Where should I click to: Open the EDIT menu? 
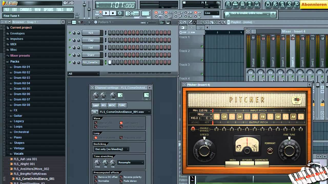15,10
